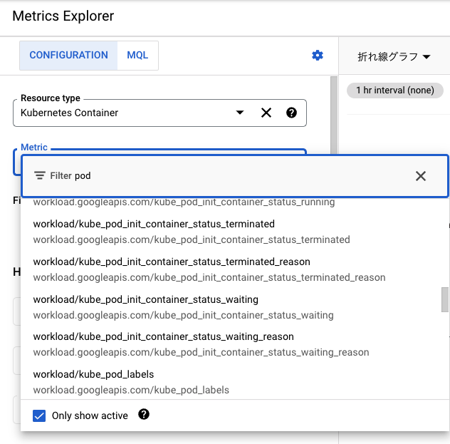This screenshot has width=450, height=444.
Task: Clear the Resource type selection
Action: point(266,113)
